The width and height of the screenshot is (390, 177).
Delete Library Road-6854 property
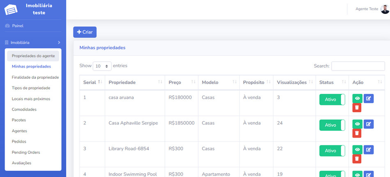357,159
